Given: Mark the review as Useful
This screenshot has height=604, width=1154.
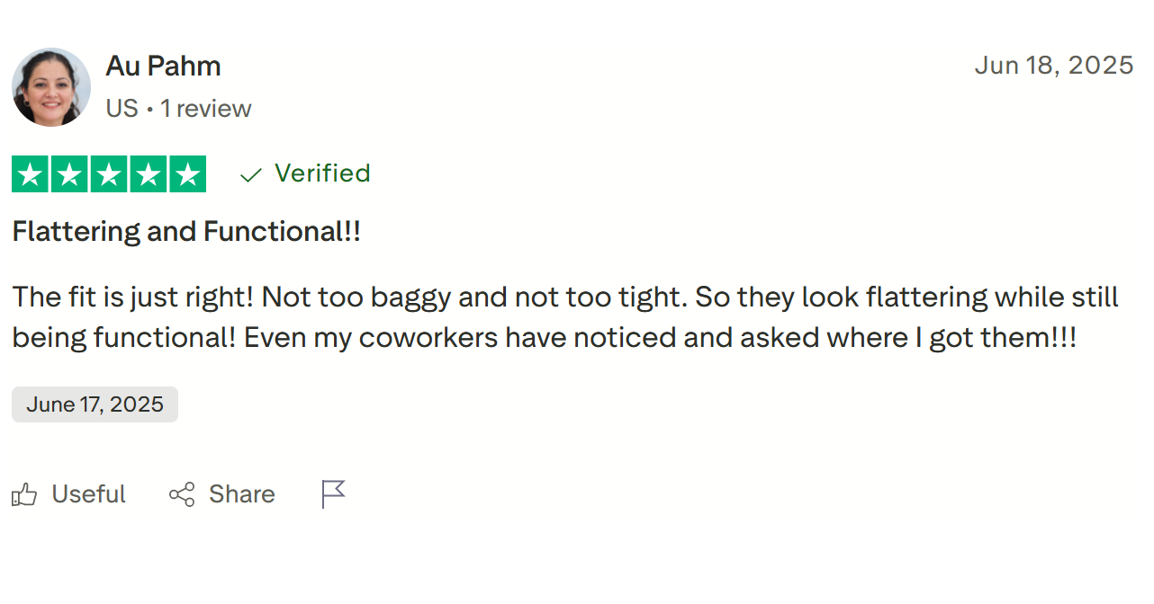Looking at the screenshot, I should pos(88,494).
